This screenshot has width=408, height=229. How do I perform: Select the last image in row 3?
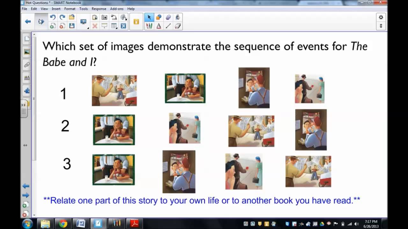pos(308,171)
